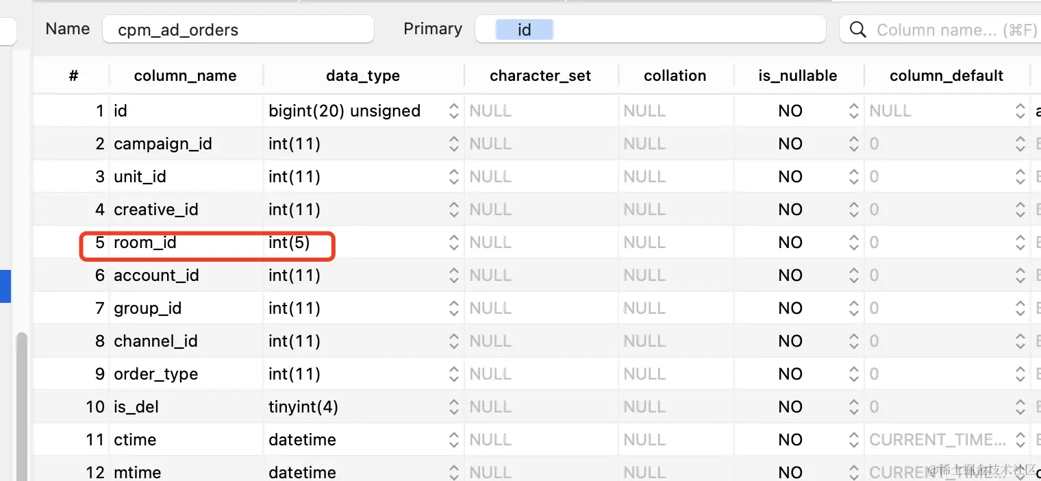Open data_type dropdown for channel_id row
The image size is (1041, 481).
[x=453, y=341]
